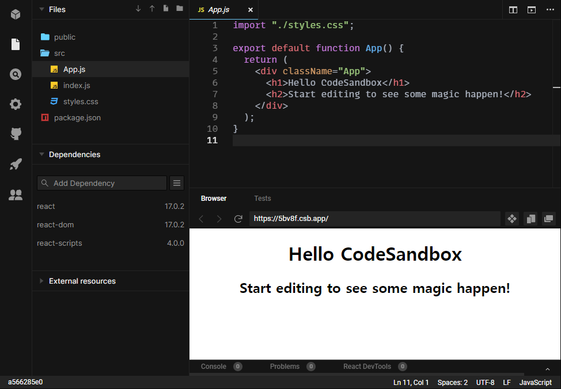Image resolution: width=561 pixels, height=389 pixels.
Task: Open the GitHub panel in sidebar
Action: coord(16,134)
